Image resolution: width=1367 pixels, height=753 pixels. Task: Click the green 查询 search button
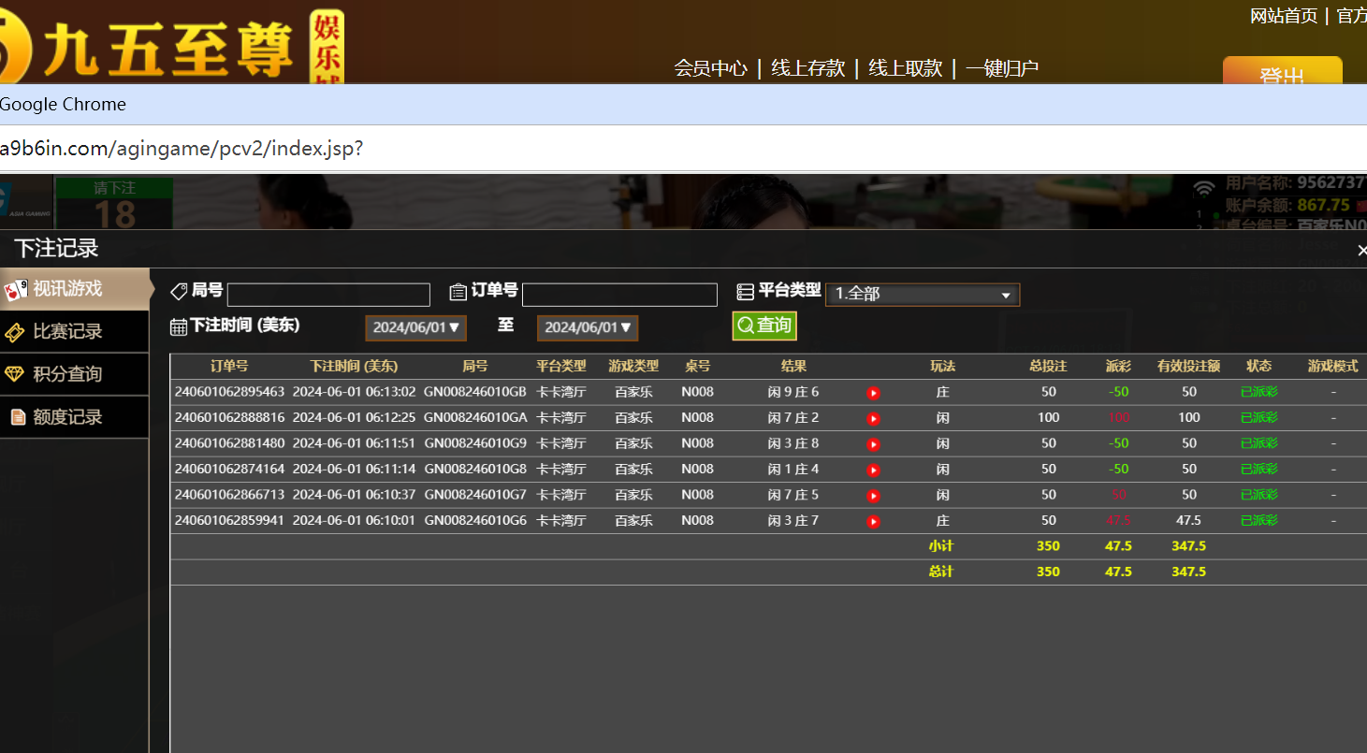pos(763,326)
